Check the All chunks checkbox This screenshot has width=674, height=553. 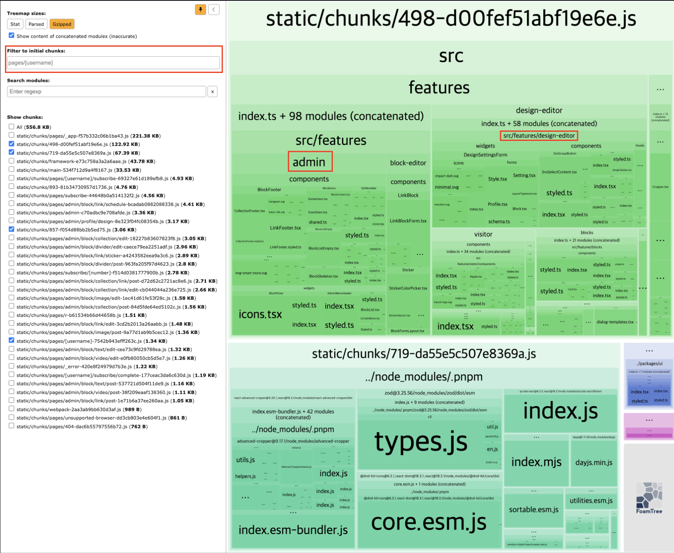pyautogui.click(x=12, y=127)
